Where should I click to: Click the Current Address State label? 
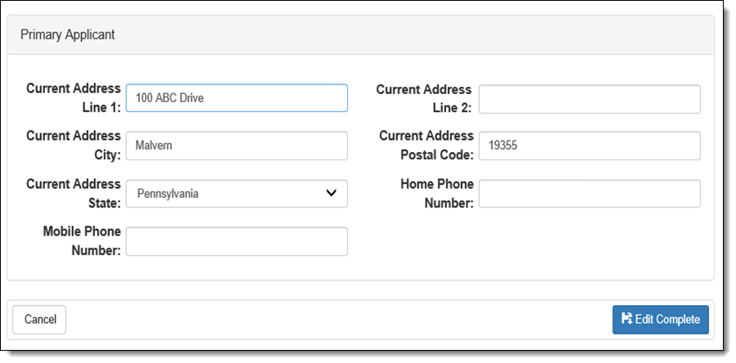point(74,193)
